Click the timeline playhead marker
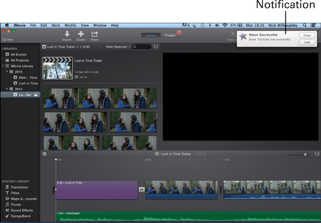This screenshot has width=321, height=223. 56,159
